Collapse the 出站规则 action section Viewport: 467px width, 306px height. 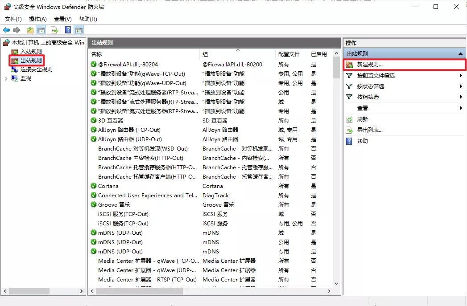click(461, 54)
